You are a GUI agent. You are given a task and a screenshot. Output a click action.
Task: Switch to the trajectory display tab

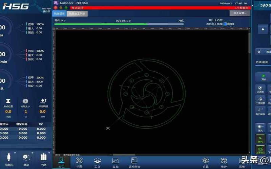click(x=60, y=14)
